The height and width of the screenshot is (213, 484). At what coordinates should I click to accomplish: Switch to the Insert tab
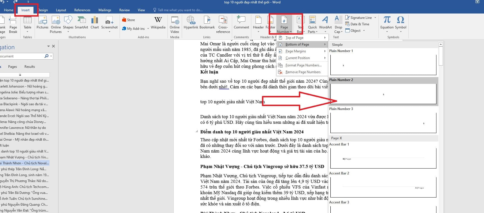pos(25,10)
